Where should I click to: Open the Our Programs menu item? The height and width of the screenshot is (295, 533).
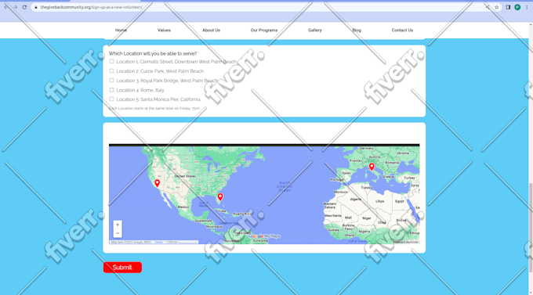(x=264, y=31)
